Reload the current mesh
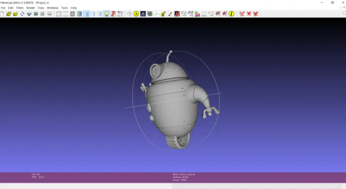The height and width of the screenshot is (189, 346). click(22, 14)
